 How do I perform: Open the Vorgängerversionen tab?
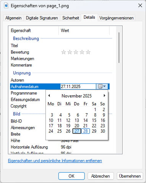(117, 18)
